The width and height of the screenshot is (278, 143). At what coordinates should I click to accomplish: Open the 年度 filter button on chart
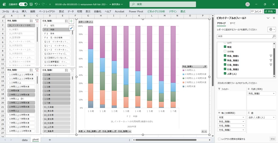82,131
